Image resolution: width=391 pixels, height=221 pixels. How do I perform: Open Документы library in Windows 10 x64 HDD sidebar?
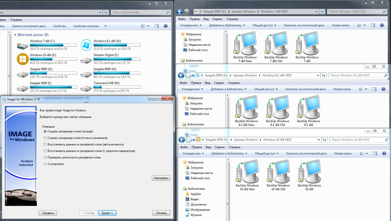(199, 204)
